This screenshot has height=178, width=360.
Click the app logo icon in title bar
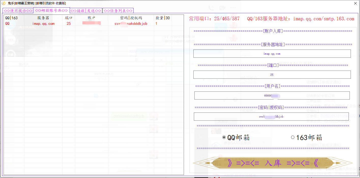(3, 3)
